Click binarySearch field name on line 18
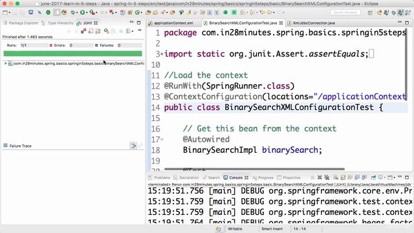Image resolution: width=414 pixels, height=233 pixels. pos(290,150)
